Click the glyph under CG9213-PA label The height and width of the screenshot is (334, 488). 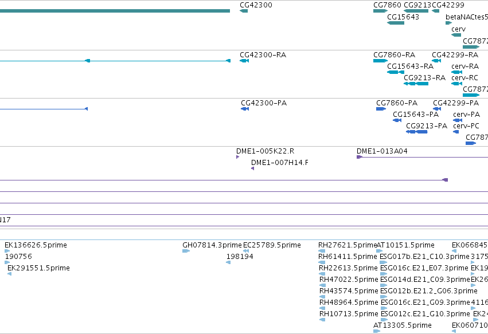tap(417, 132)
